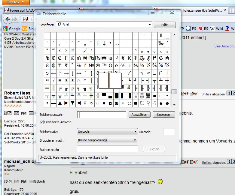Choose the Indian rupee ₹ character
This screenshot has height=195, width=235.
tap(66, 65)
